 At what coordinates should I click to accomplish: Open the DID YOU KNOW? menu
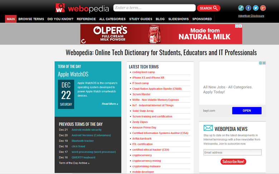pos(60,19)
